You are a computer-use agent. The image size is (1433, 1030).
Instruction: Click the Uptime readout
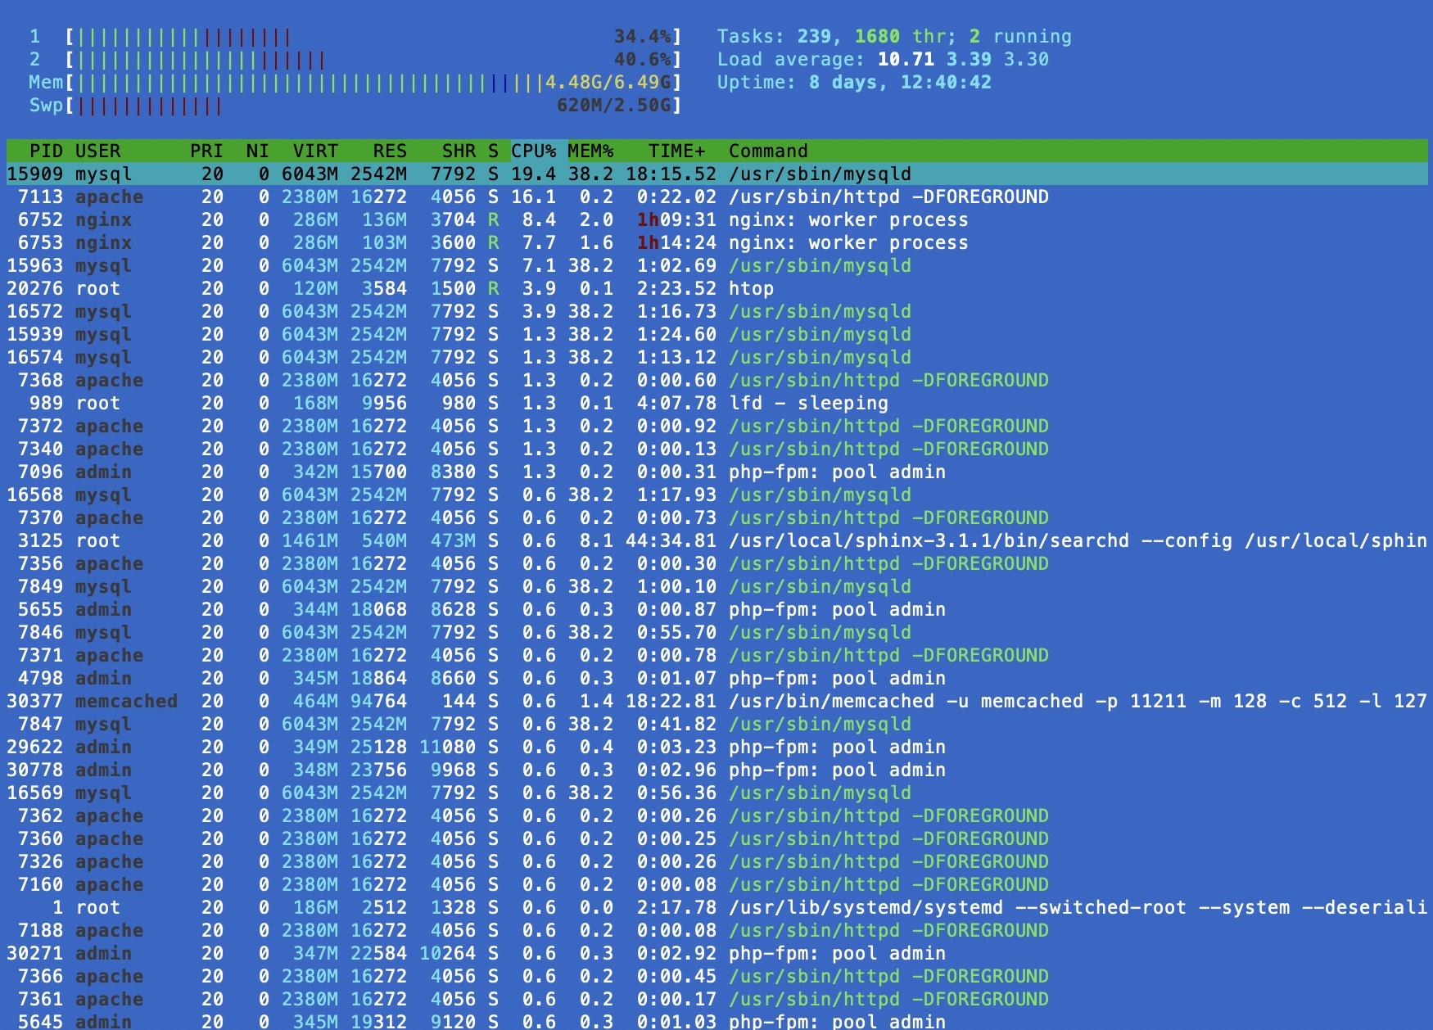coord(854,83)
